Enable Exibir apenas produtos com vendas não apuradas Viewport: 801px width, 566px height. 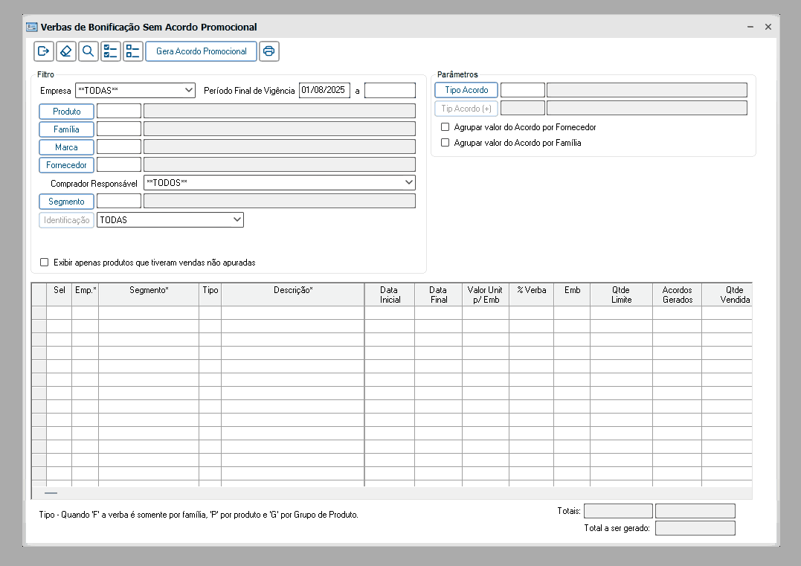tap(45, 262)
